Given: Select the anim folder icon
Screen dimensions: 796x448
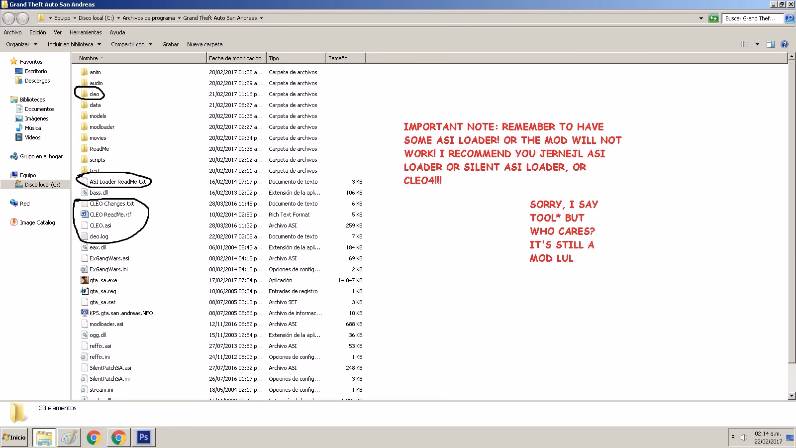Looking at the screenshot, I should point(85,72).
